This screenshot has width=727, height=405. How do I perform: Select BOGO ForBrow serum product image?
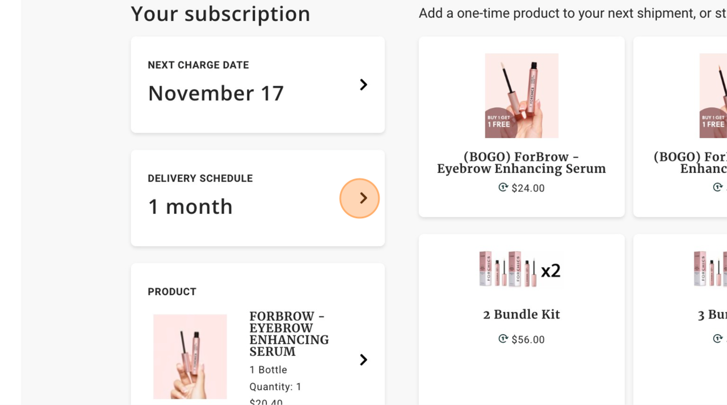pyautogui.click(x=521, y=96)
